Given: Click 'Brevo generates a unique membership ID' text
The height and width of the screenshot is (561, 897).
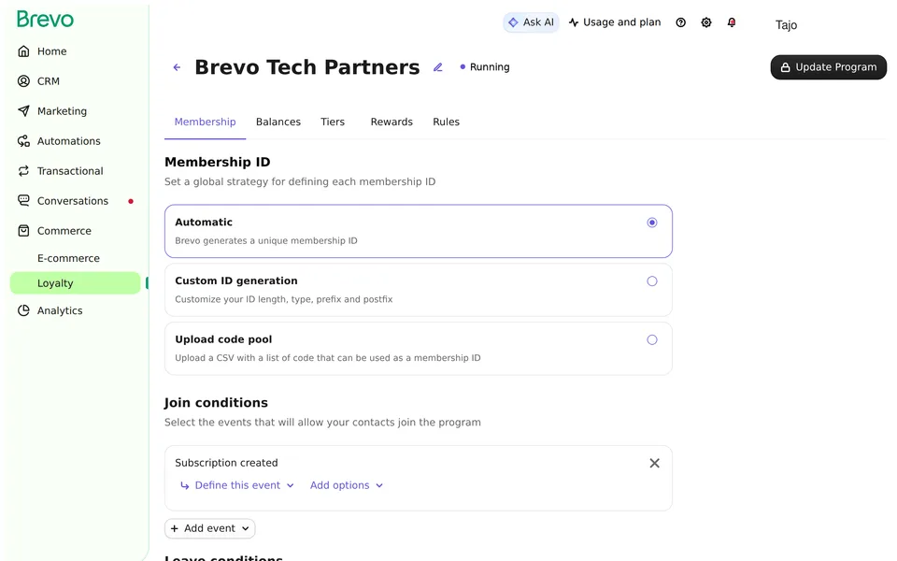Looking at the screenshot, I should click(x=266, y=241).
